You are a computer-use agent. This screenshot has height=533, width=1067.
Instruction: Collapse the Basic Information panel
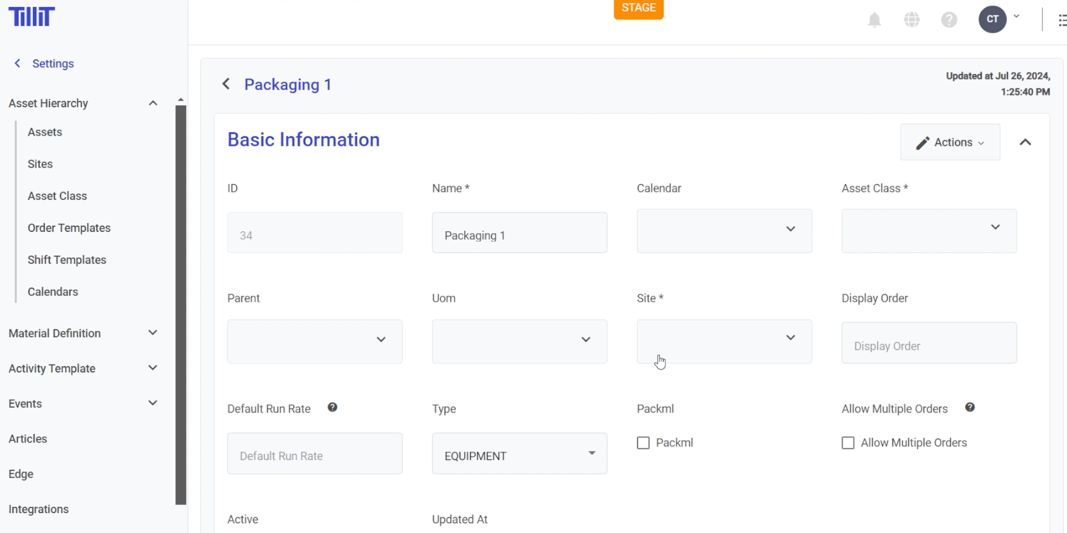(x=1025, y=142)
